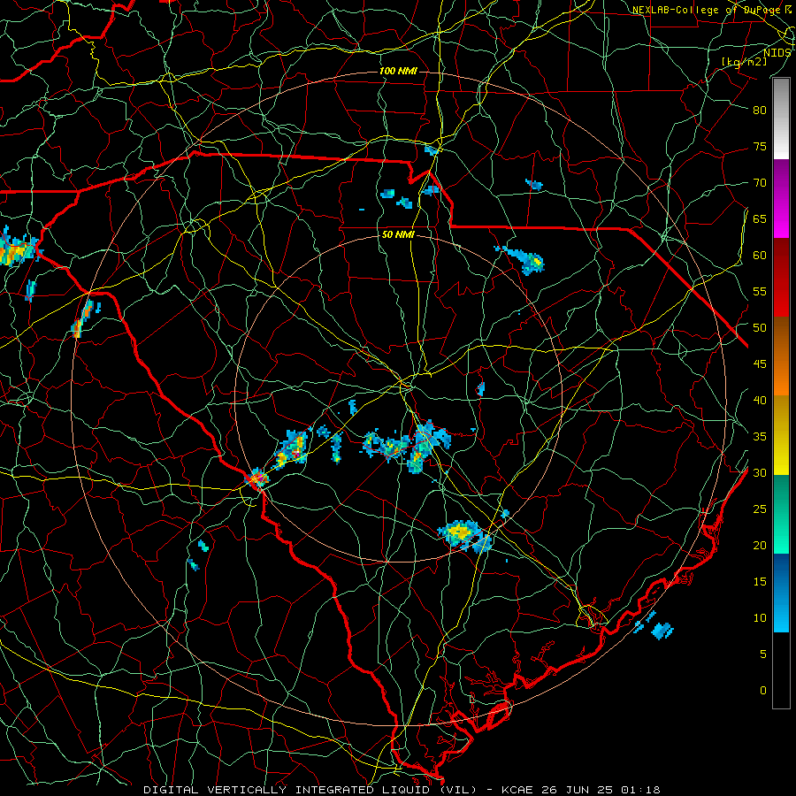Click the 50 NMI range ring label

pyautogui.click(x=398, y=235)
